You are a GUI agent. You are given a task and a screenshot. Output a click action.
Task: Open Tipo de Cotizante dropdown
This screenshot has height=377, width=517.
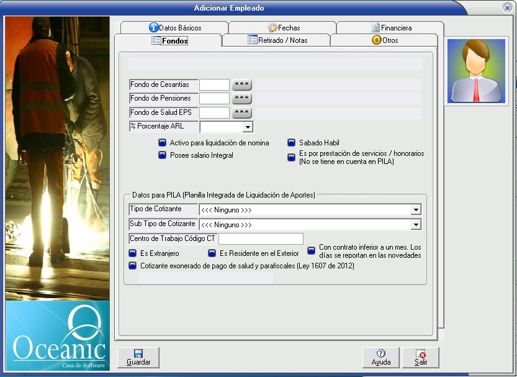coord(416,210)
